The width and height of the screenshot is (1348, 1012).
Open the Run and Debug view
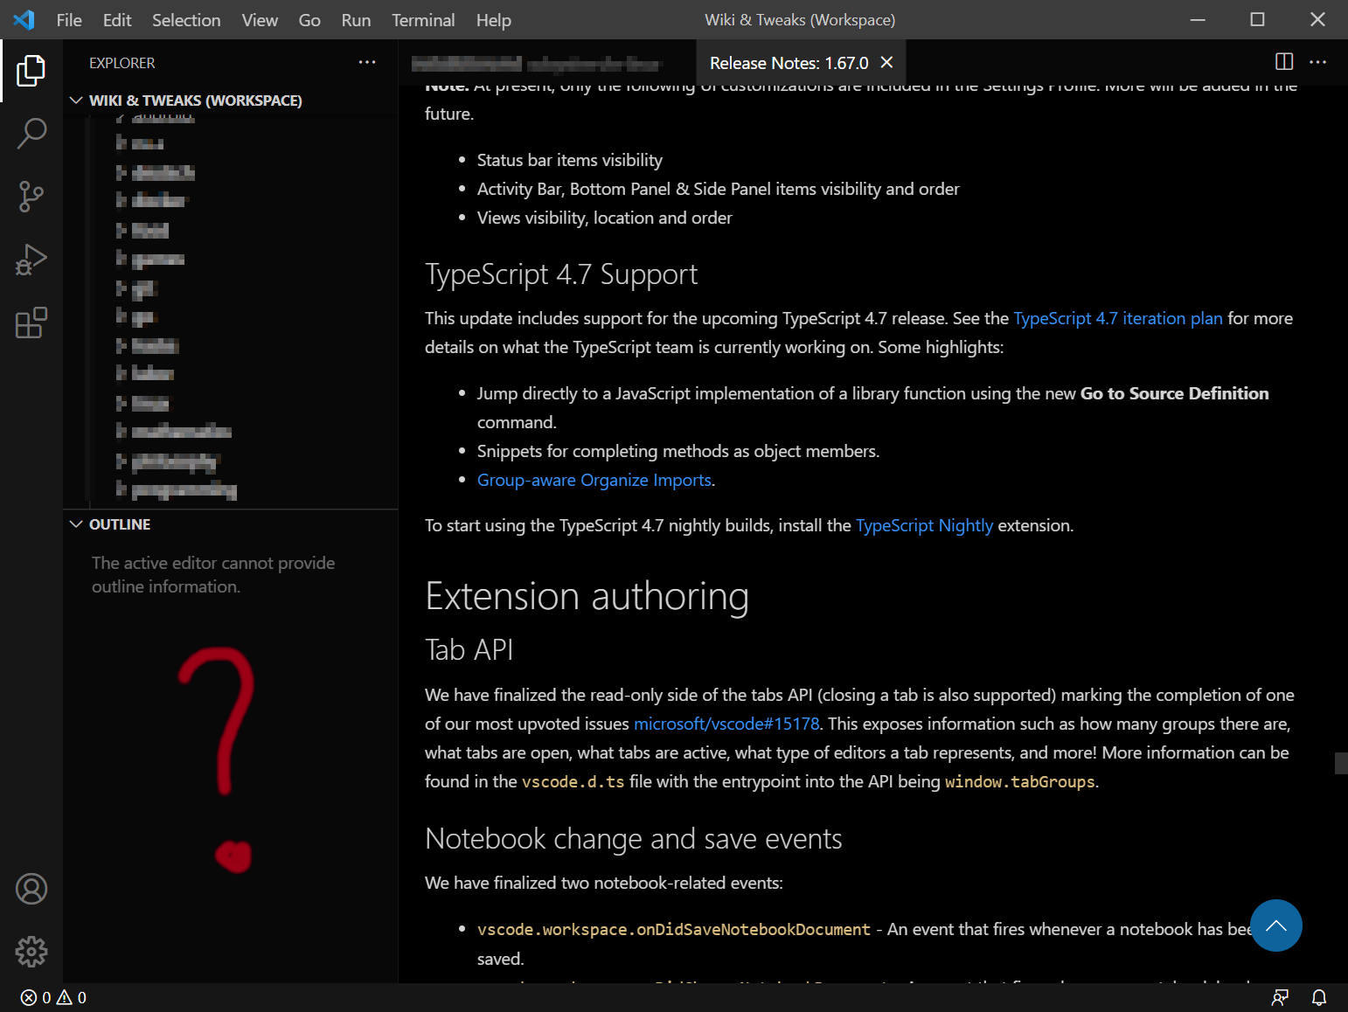click(x=31, y=260)
